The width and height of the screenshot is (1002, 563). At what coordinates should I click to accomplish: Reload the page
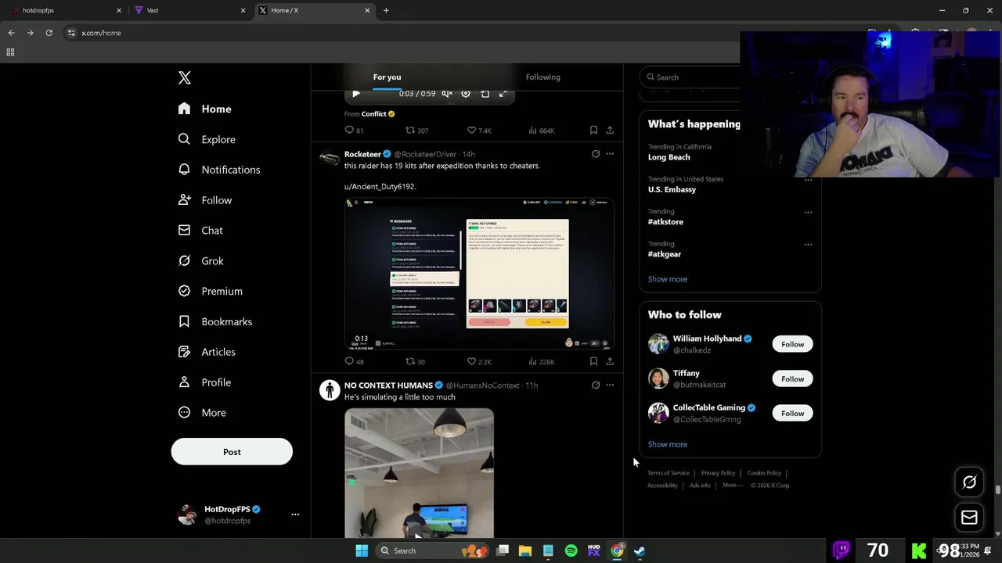click(x=49, y=33)
